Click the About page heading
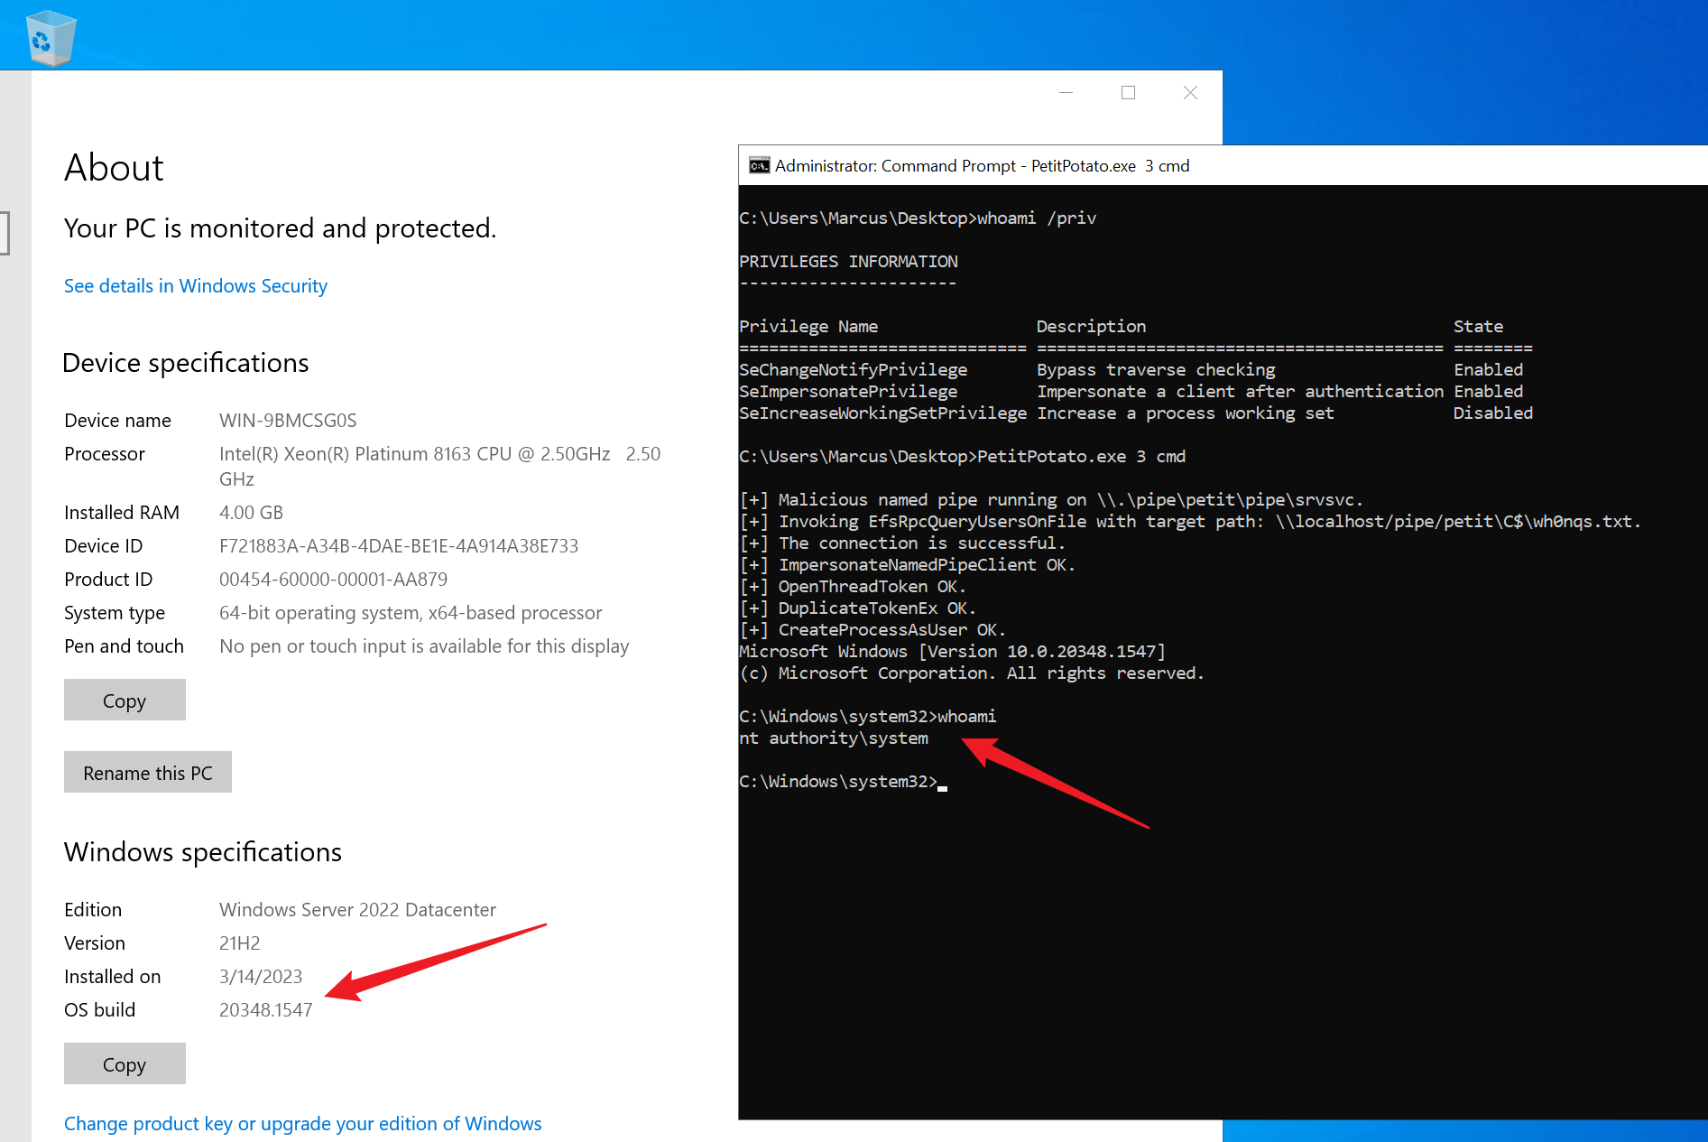The width and height of the screenshot is (1708, 1142). pos(114,168)
